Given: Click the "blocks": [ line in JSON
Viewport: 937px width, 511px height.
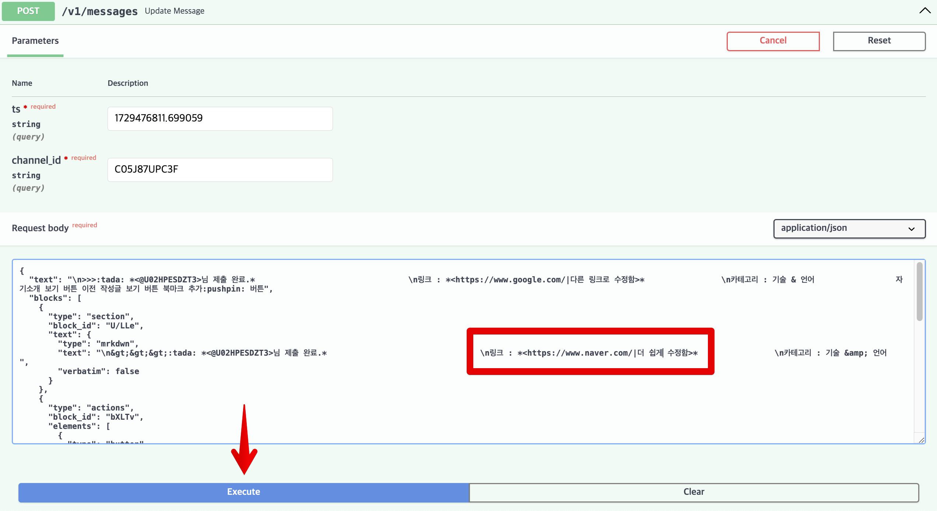Looking at the screenshot, I should click(x=55, y=298).
